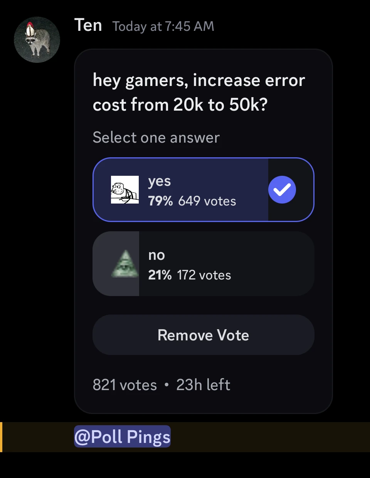Click the Today at 7:45 AM timestamp

coord(163,26)
